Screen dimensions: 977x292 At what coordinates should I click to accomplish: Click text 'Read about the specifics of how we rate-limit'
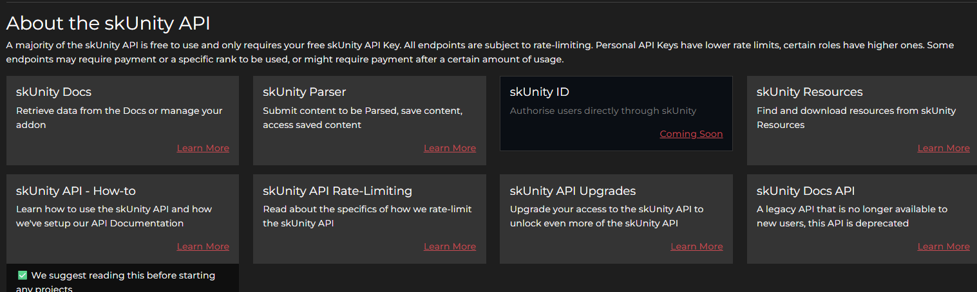coord(367,209)
